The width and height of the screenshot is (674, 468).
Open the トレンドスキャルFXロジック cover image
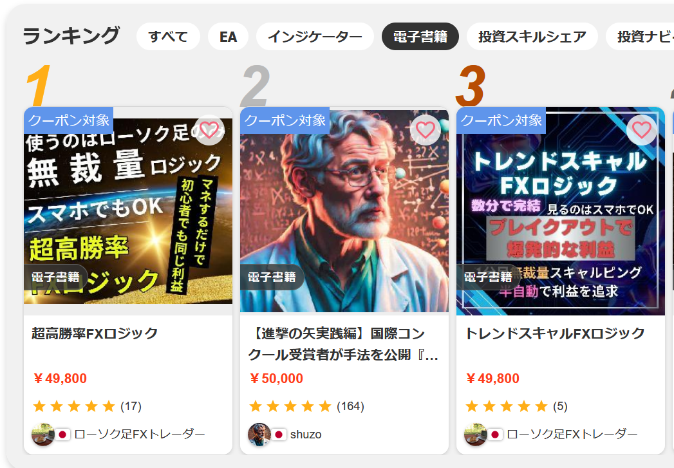tap(561, 211)
